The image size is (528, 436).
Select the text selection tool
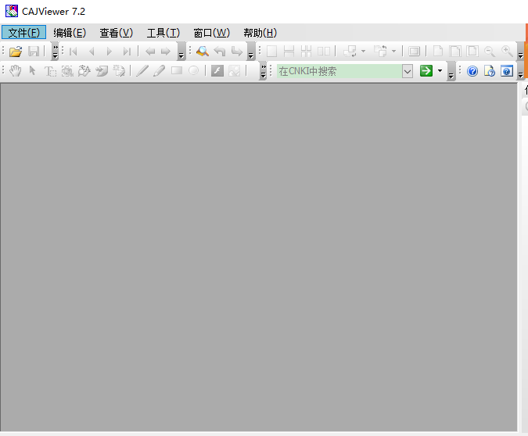coord(50,71)
